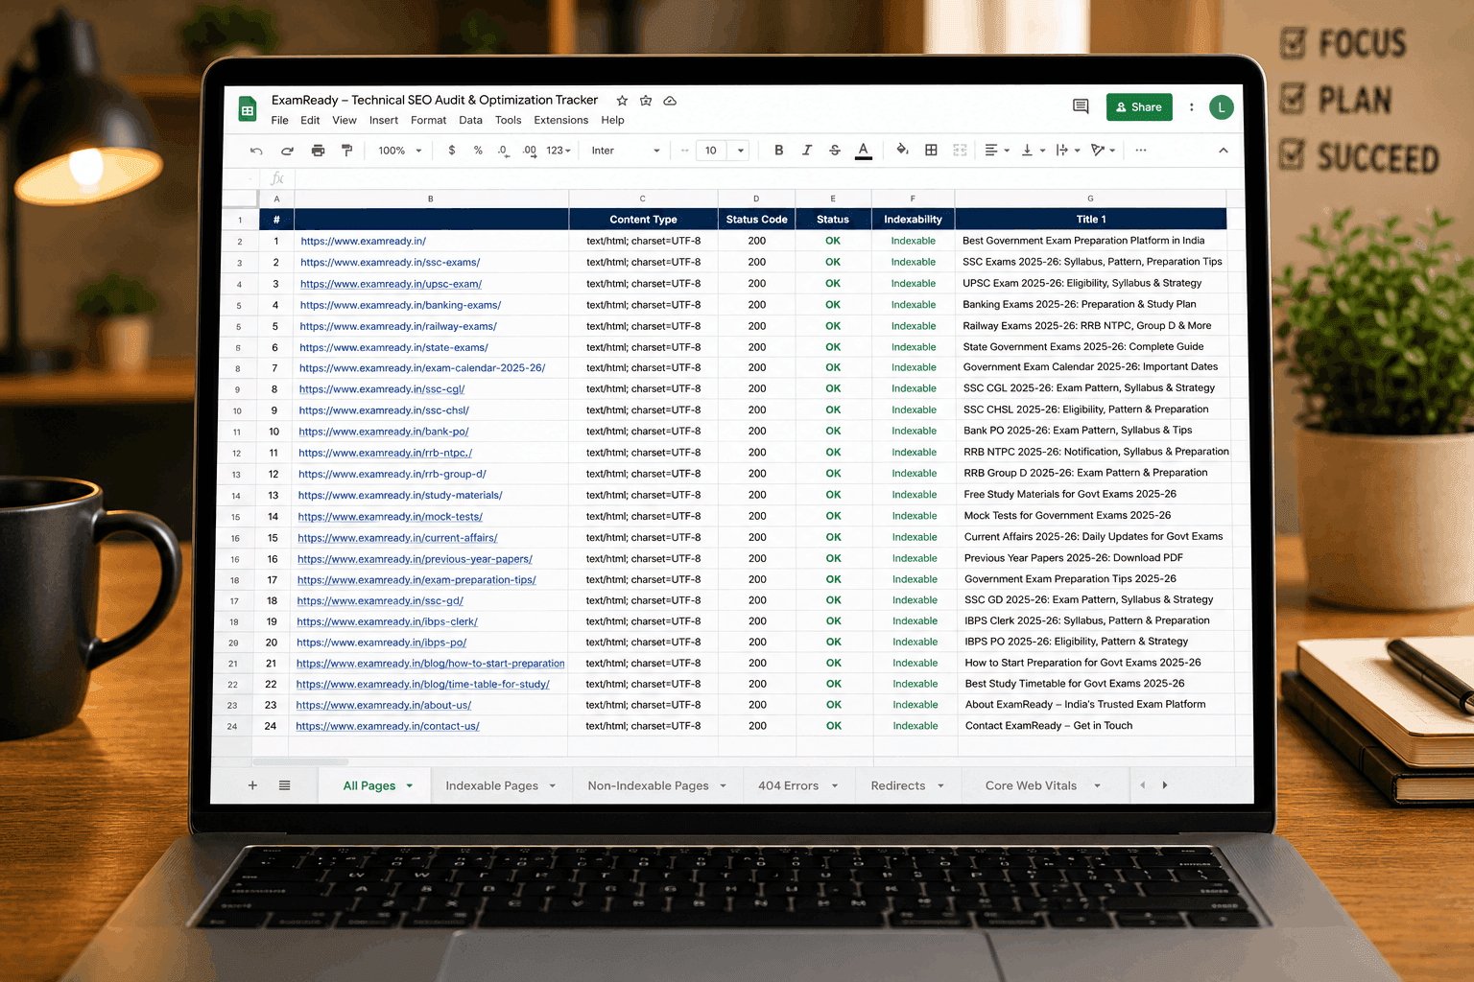Open the File menu
Viewport: 1474px width, 982px height.
[280, 121]
